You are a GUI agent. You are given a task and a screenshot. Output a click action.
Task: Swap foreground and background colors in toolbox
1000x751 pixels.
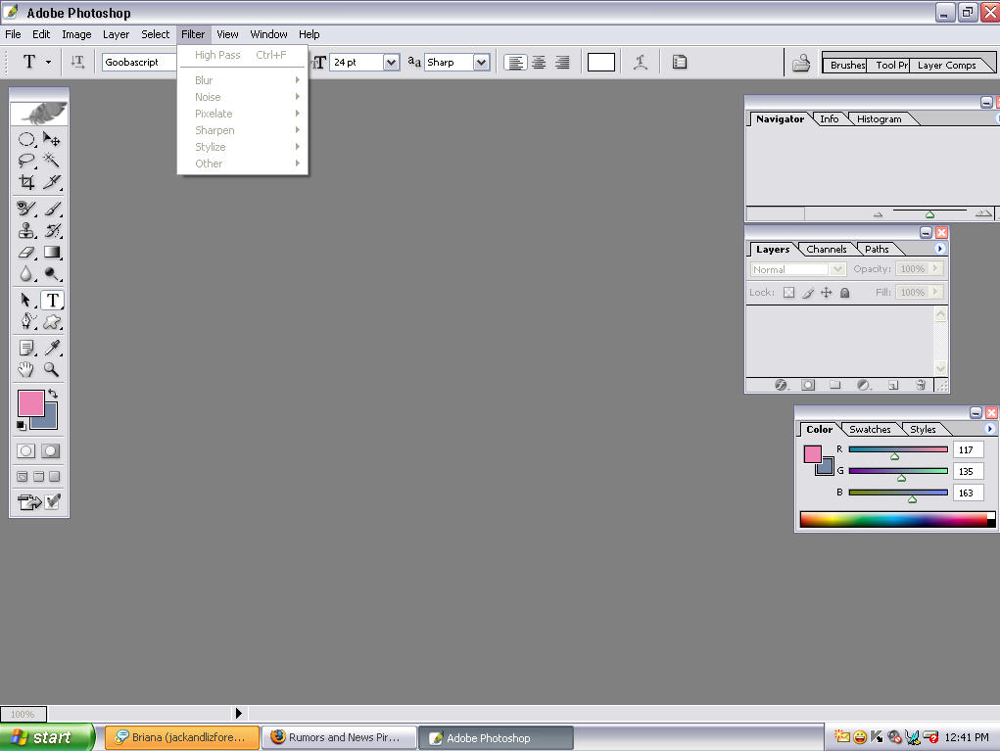click(53, 394)
